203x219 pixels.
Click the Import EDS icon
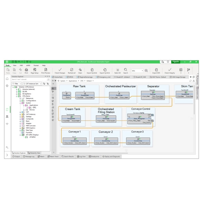pyautogui.click(x=156, y=69)
